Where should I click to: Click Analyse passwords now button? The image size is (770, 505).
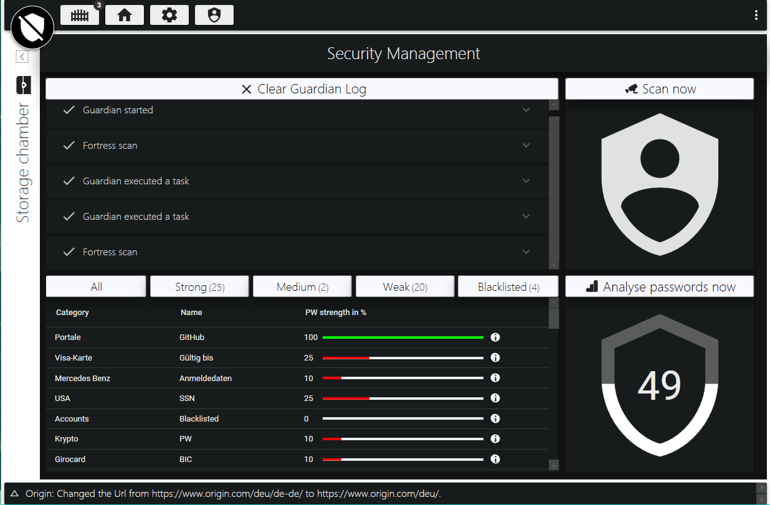(x=659, y=286)
